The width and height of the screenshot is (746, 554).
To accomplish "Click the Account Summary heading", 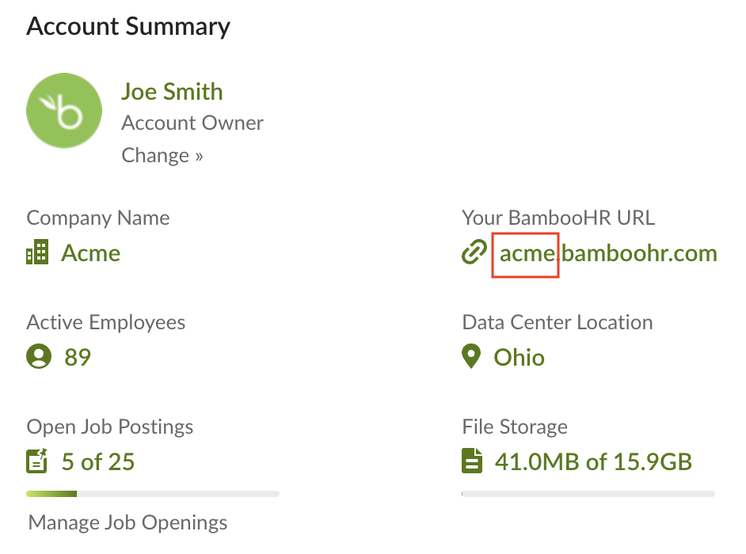I will pos(128,26).
